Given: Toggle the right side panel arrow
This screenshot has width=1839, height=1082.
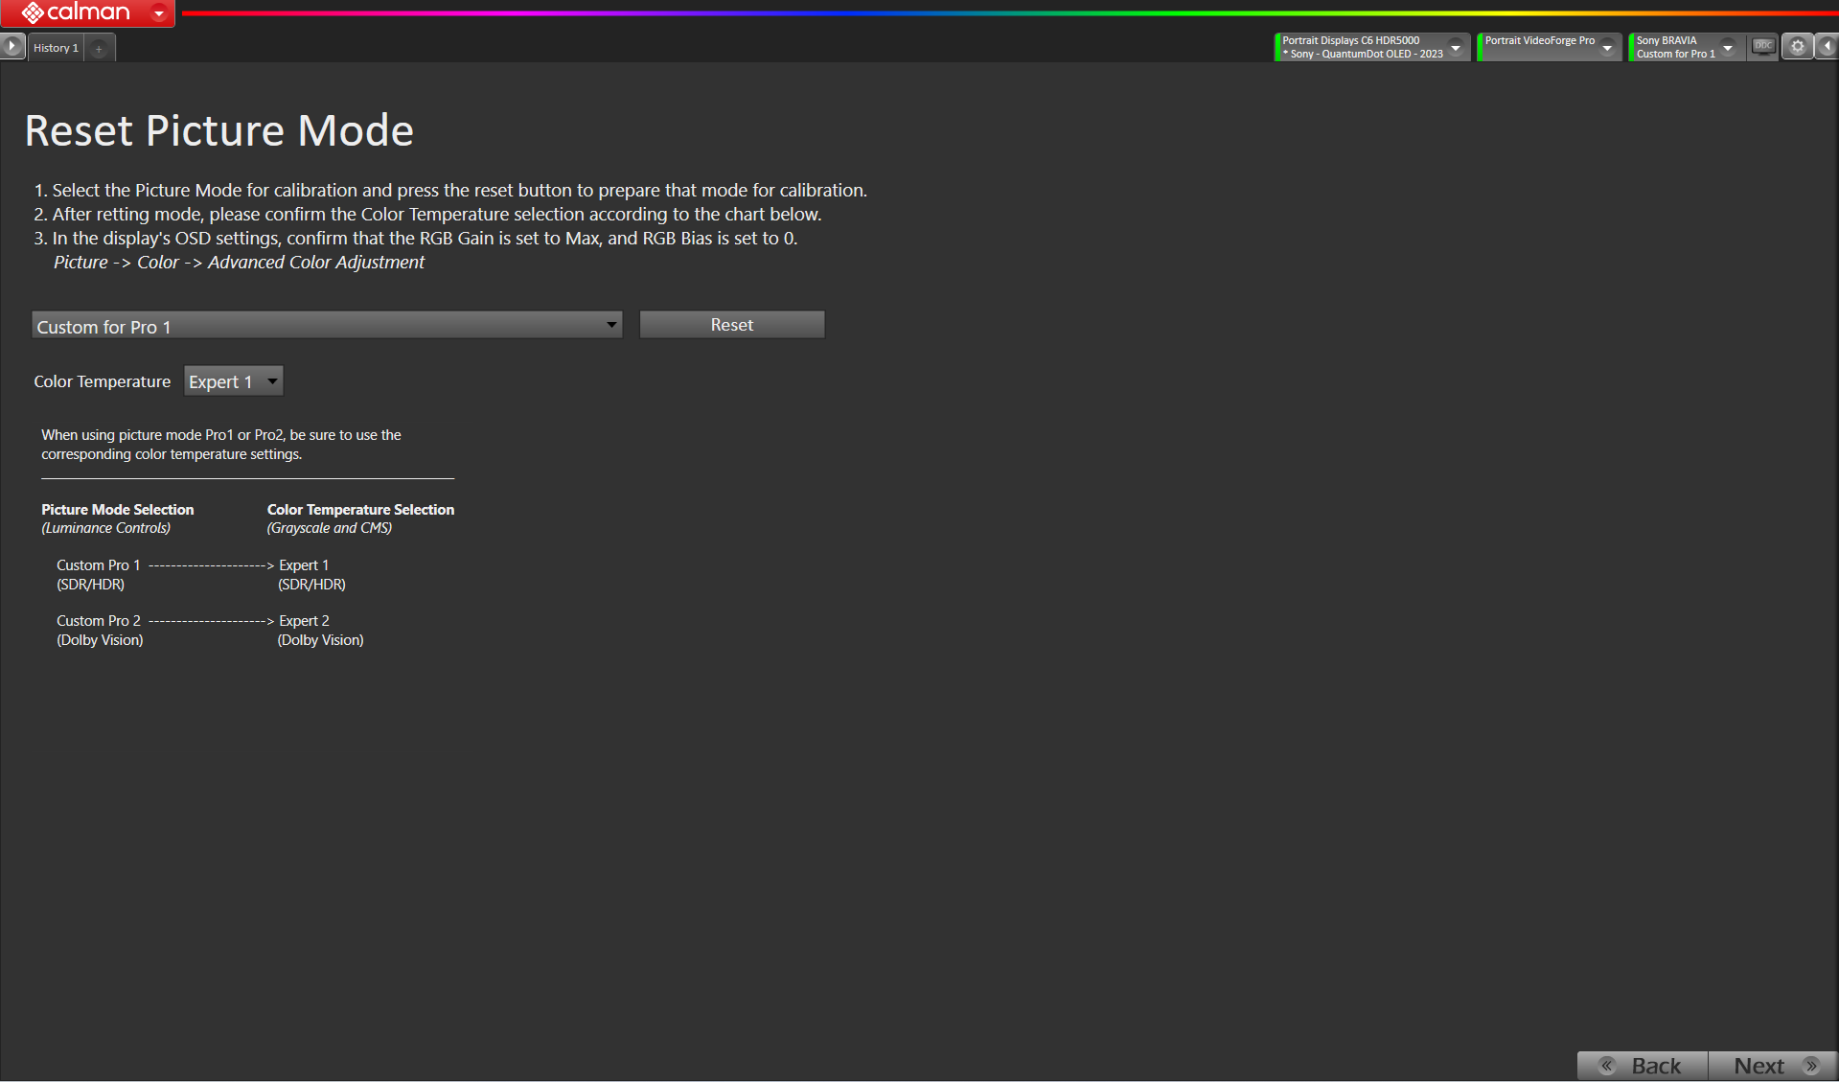Looking at the screenshot, I should tap(1827, 46).
